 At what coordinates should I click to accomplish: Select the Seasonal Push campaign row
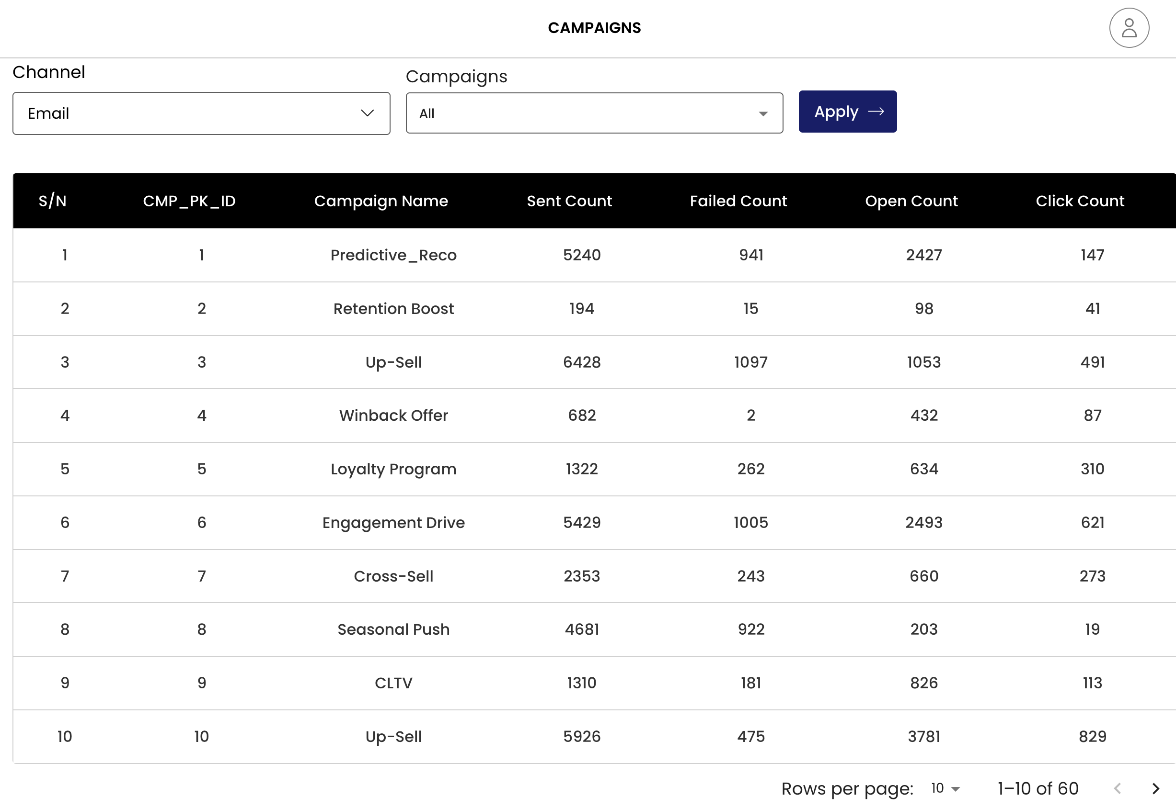click(x=393, y=629)
